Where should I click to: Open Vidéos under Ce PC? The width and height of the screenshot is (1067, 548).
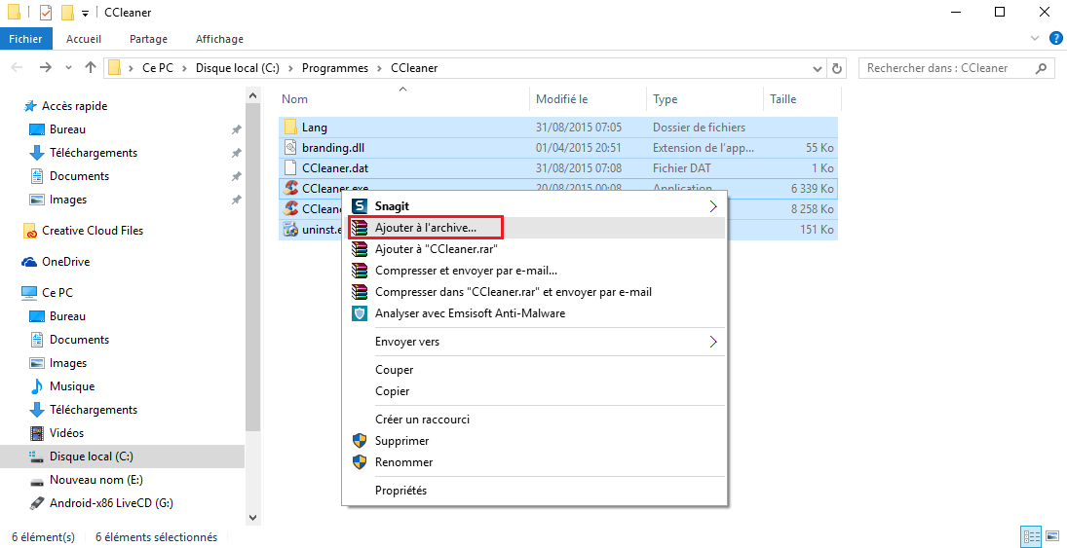(x=66, y=433)
